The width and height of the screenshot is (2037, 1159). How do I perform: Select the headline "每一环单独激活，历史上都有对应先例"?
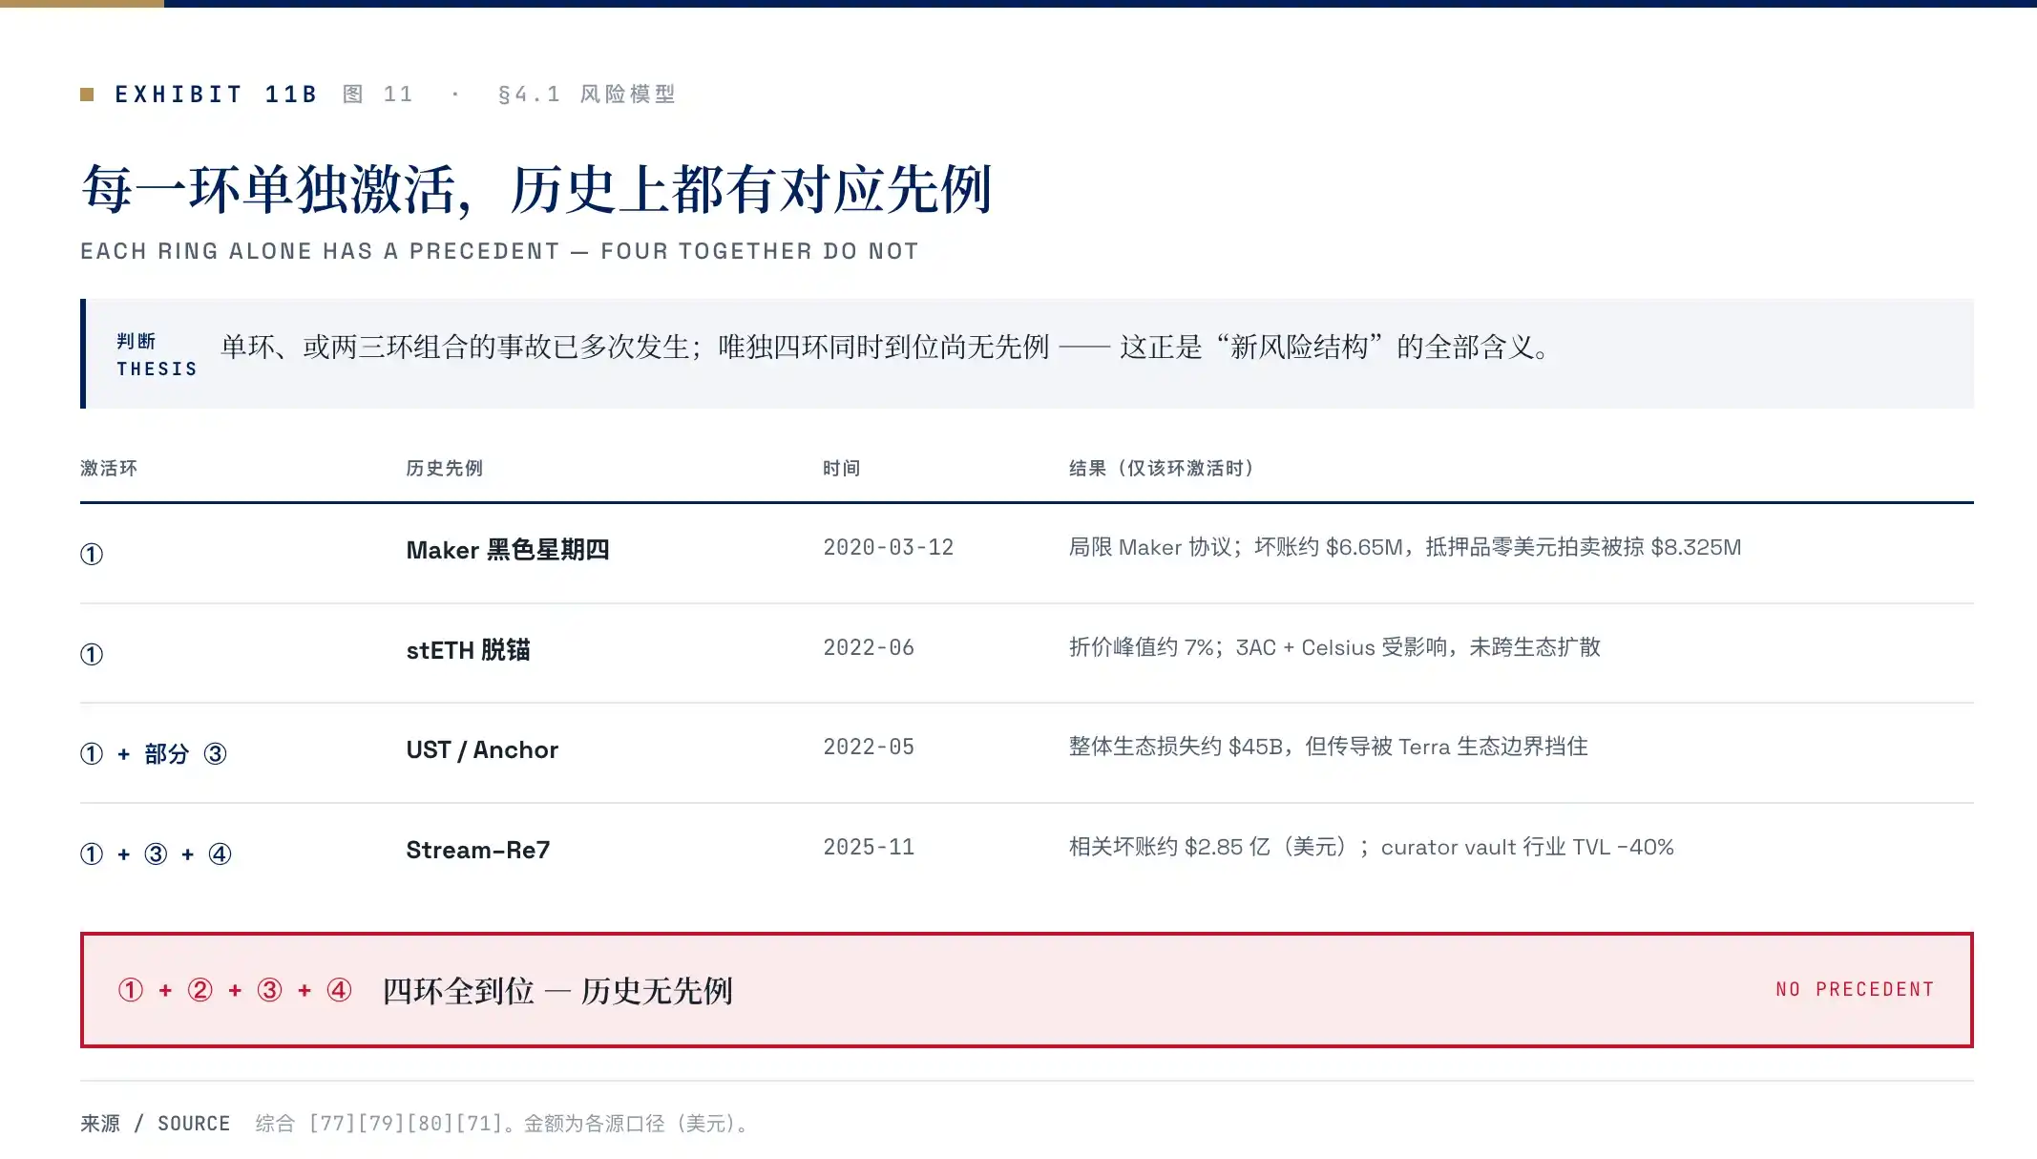point(537,189)
